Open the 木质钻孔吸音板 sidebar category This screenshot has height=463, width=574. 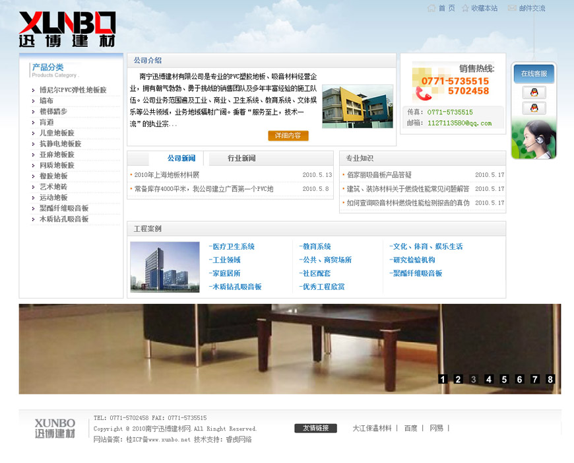[64, 219]
